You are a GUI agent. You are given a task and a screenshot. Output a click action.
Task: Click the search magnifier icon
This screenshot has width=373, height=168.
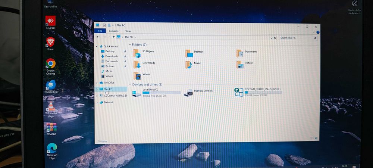(315, 38)
